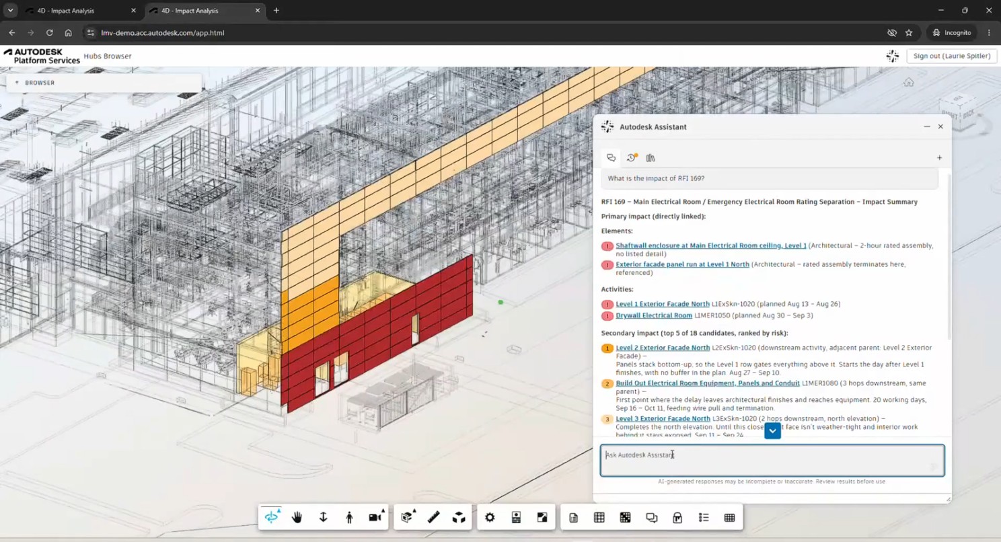Open the Model browser panel icon

coord(516,517)
